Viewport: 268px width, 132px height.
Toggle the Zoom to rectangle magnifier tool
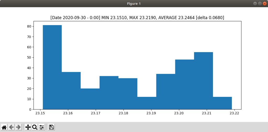35,127
